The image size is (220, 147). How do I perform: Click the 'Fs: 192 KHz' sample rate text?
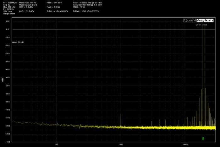pos(8,9)
